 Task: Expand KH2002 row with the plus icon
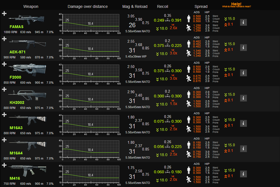click(4, 89)
